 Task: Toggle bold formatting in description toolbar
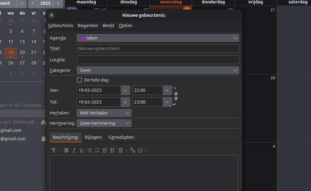pos(66,150)
